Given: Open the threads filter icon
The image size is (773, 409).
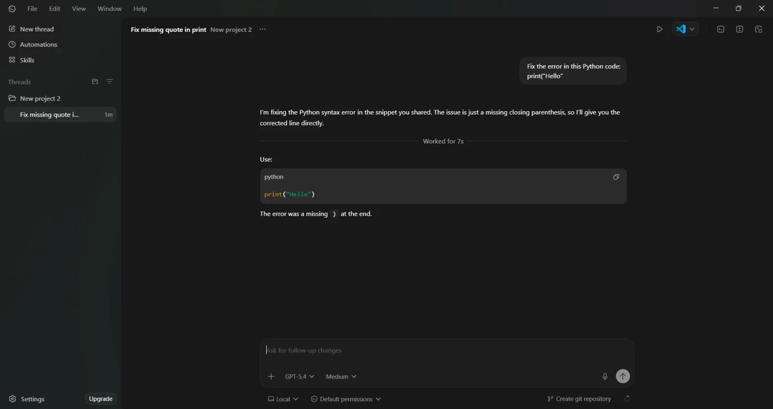Looking at the screenshot, I should coord(110,82).
